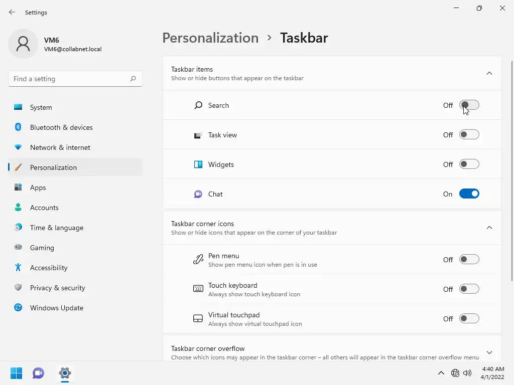
Task: Expand the Taskbar corner overflow section
Action: 489,352
